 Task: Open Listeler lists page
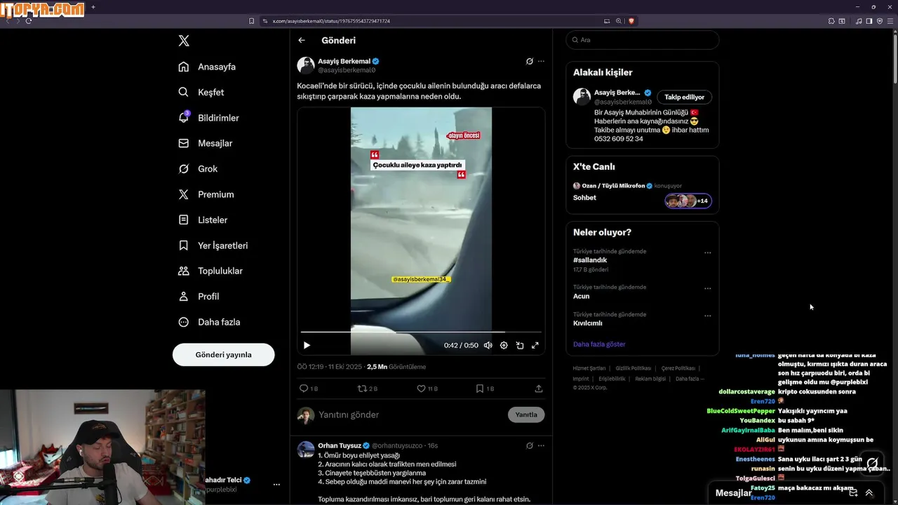(x=203, y=220)
